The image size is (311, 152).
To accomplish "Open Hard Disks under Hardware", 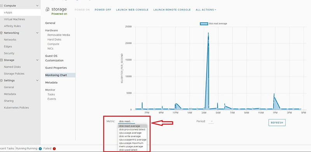I will [x=54, y=40].
